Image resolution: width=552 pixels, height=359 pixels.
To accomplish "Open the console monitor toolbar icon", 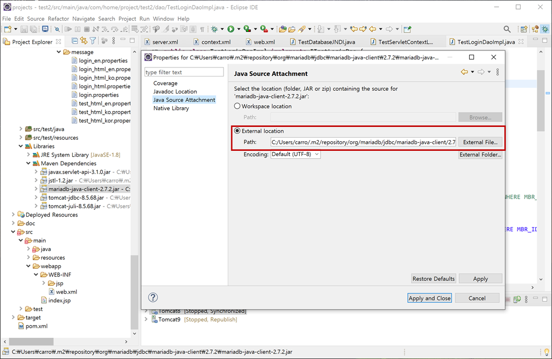I will 45,29.
